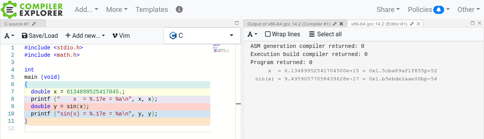This screenshot has height=139, width=484.
Task: Open the info circle icon in navbar
Action: [x=179, y=10]
